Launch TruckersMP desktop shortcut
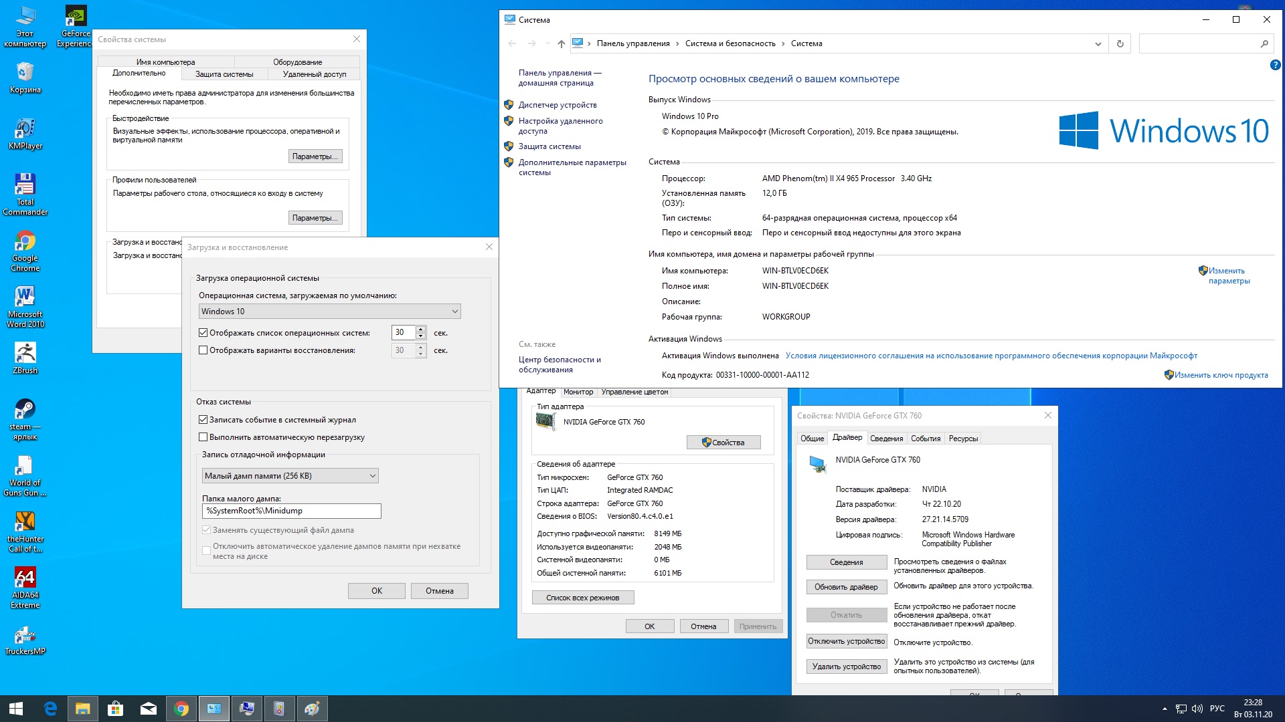Image resolution: width=1285 pixels, height=722 pixels. point(25,638)
